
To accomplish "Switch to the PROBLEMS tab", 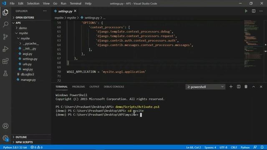I will [x=78, y=87].
